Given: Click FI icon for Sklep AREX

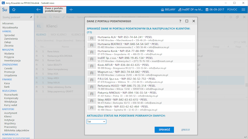Looking at the screenshot, I should [92, 101].
